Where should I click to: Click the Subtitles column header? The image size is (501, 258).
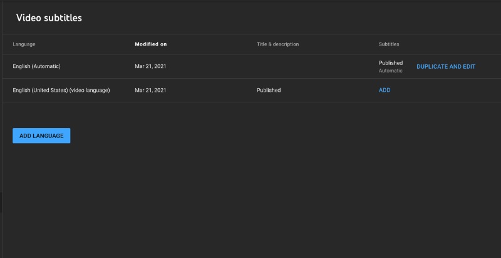389,44
